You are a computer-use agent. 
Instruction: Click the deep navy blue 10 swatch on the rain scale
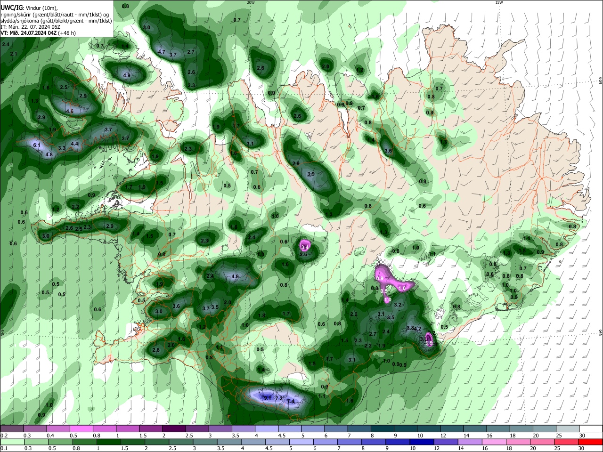pyautogui.click(x=421, y=442)
